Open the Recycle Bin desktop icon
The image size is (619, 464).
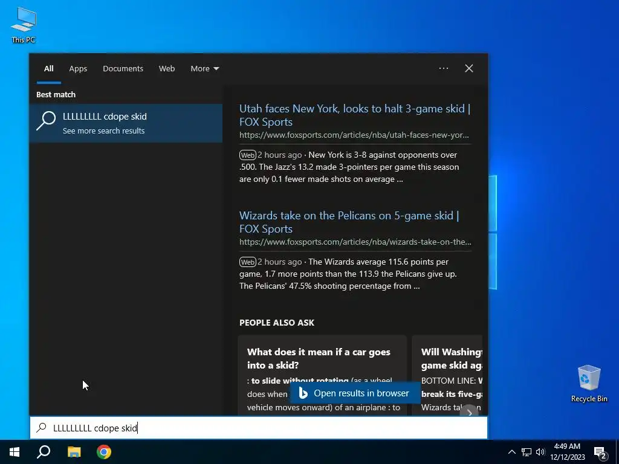(x=589, y=384)
